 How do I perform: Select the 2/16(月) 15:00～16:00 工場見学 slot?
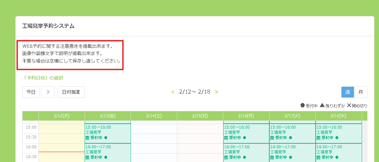click(246, 133)
